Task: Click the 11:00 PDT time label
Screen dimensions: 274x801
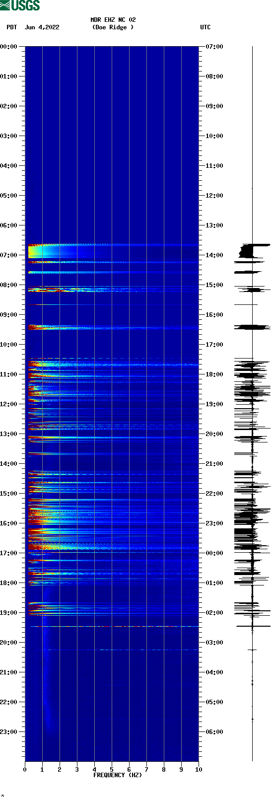Action: (9, 374)
